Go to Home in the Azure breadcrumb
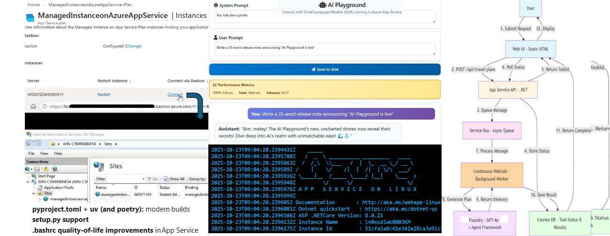Viewport: 610px width, 236px height. tap(33, 4)
